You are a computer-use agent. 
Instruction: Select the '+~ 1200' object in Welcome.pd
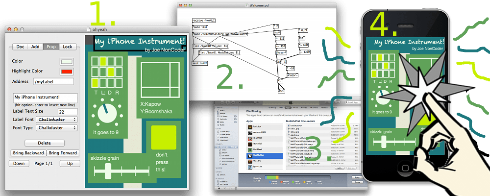point(304,51)
